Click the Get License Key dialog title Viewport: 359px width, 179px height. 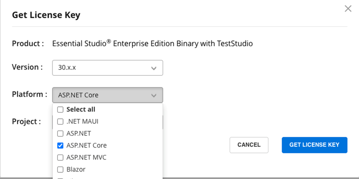coord(46,15)
